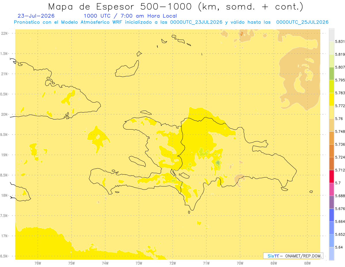Select the red legend swatch between 5.7 and 5.712
Screen dimensions: 345x267
pos(331,176)
